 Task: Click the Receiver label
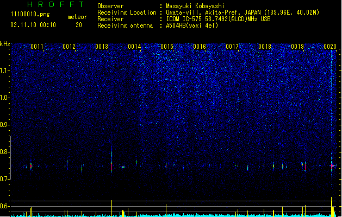coord(110,19)
